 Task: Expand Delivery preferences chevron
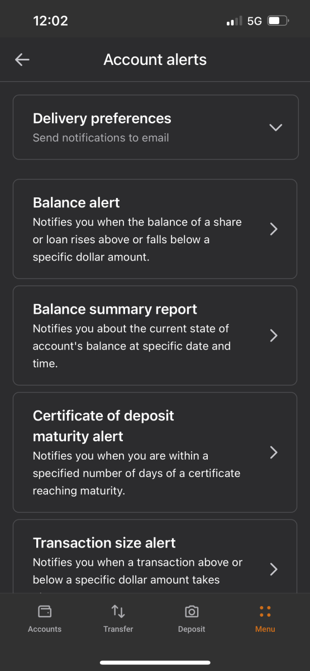click(x=275, y=127)
